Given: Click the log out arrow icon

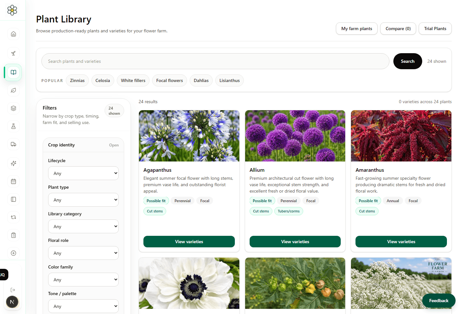Looking at the screenshot, I should click(13, 290).
